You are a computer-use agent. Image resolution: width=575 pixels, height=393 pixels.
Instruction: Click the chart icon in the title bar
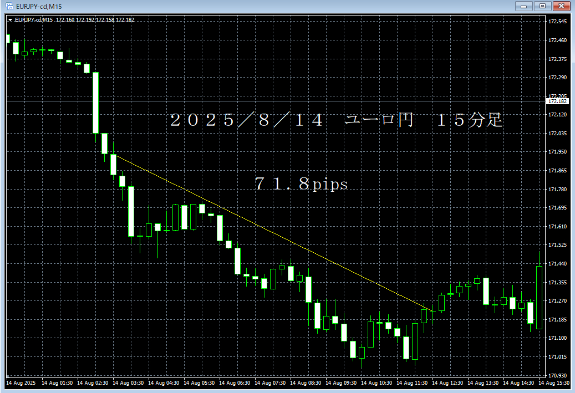click(10, 6)
